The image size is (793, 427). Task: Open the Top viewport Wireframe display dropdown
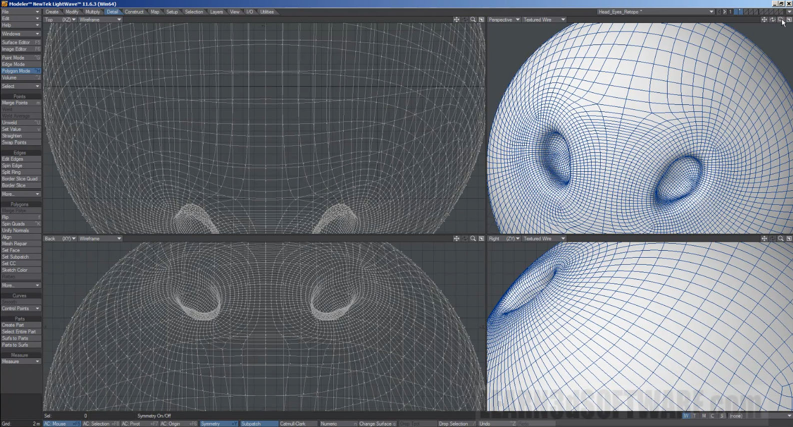pyautogui.click(x=100, y=20)
